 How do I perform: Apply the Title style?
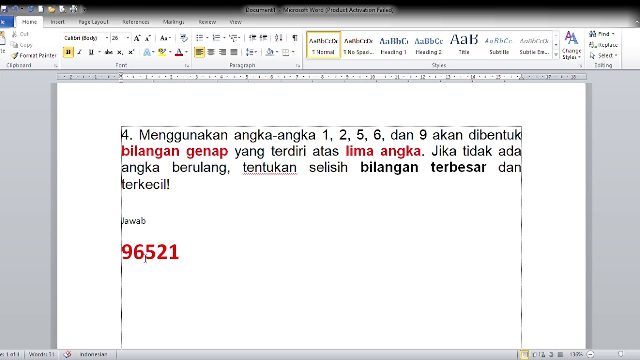(x=464, y=45)
